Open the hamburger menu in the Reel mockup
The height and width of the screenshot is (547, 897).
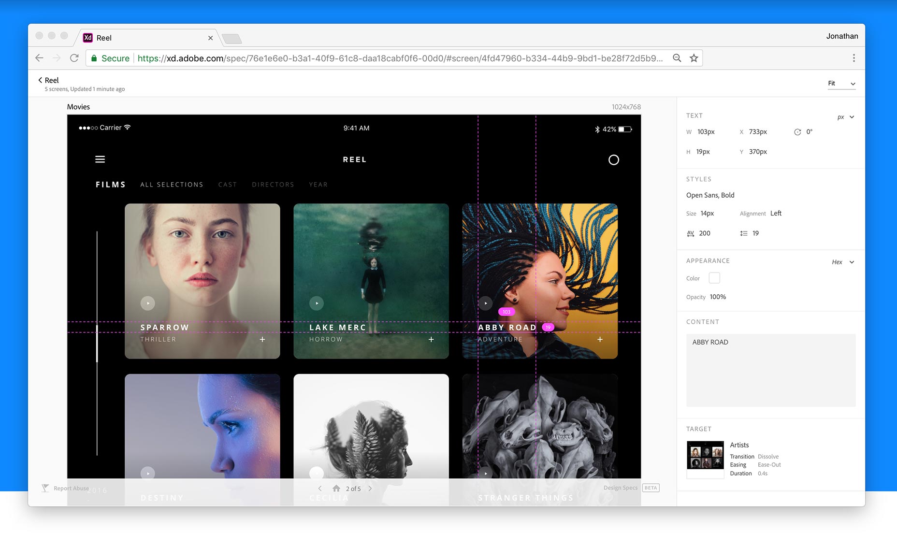point(100,159)
